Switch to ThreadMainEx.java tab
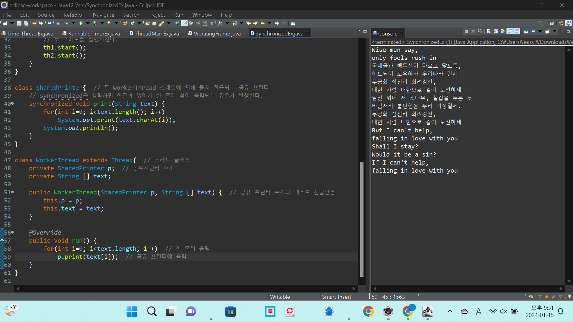This screenshot has width=573, height=322. (156, 33)
